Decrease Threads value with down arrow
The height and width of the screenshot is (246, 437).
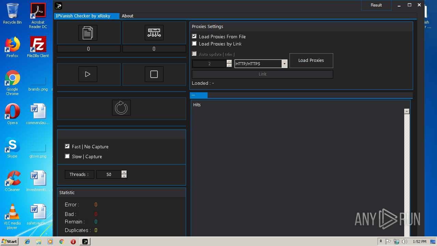124,176
